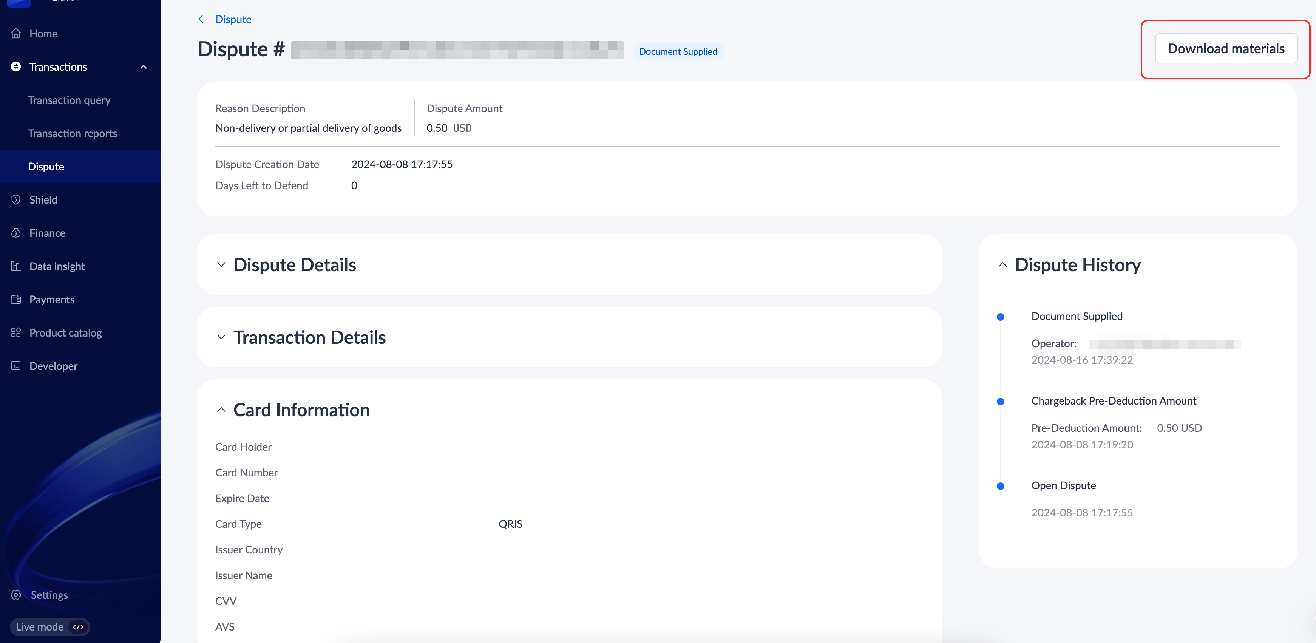Collapse the Card Information section

tap(221, 410)
